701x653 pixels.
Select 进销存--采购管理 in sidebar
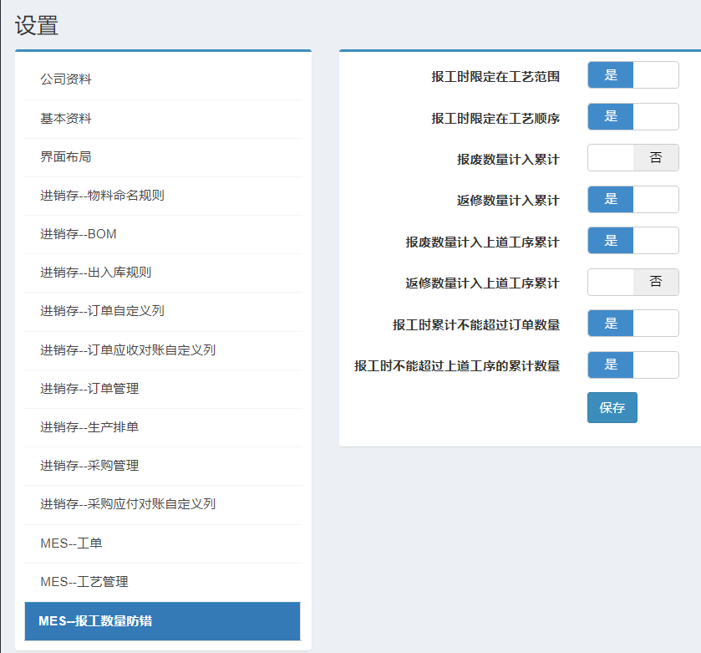pyautogui.click(x=89, y=466)
